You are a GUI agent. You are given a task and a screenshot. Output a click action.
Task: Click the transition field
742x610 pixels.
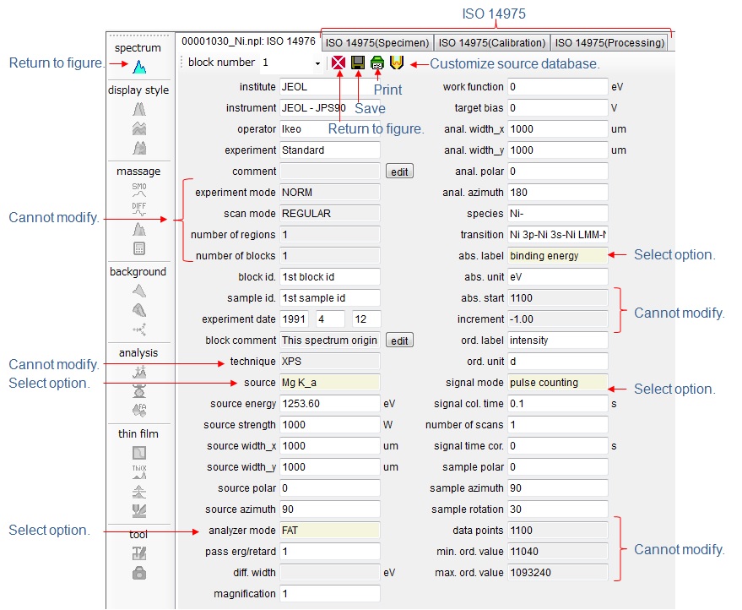557,235
